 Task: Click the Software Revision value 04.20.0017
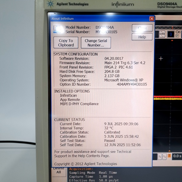pos(114,58)
